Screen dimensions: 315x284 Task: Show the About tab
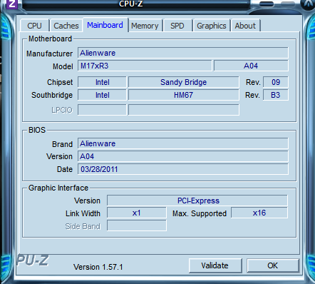click(x=245, y=26)
